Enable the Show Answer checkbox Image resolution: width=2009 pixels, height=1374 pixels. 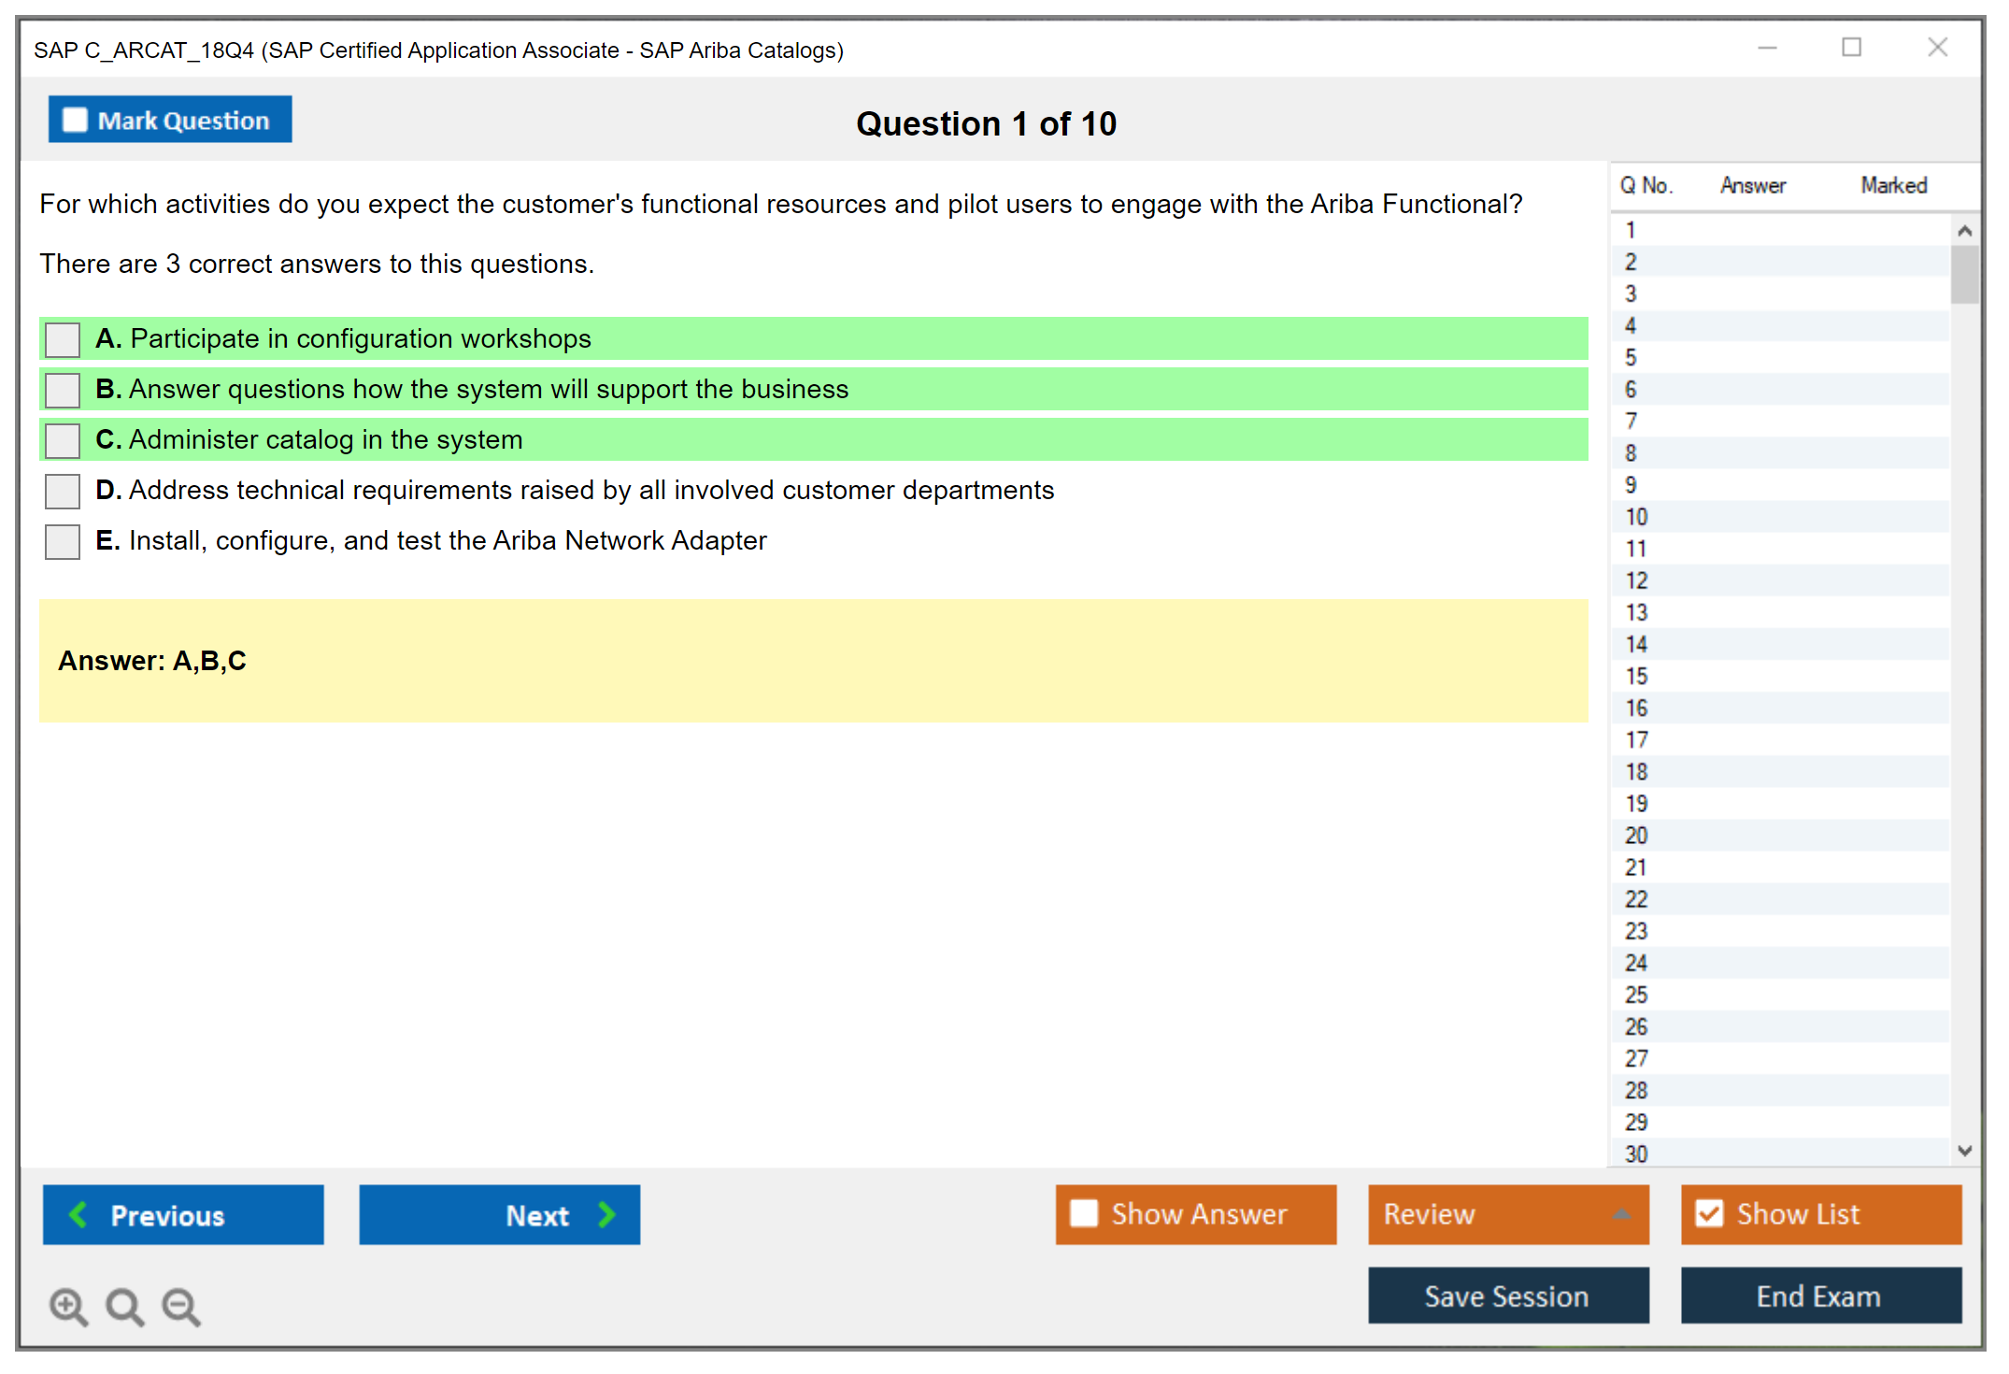pyautogui.click(x=1084, y=1213)
